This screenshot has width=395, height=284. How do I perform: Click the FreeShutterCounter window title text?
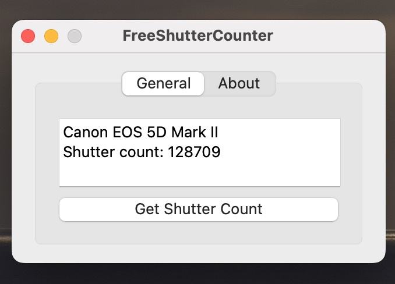[x=198, y=35]
